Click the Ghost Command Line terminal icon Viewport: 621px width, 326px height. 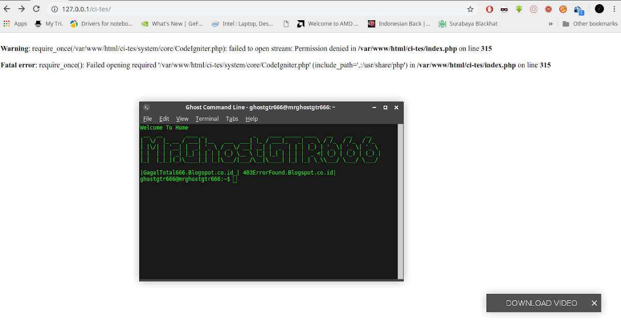pos(145,107)
